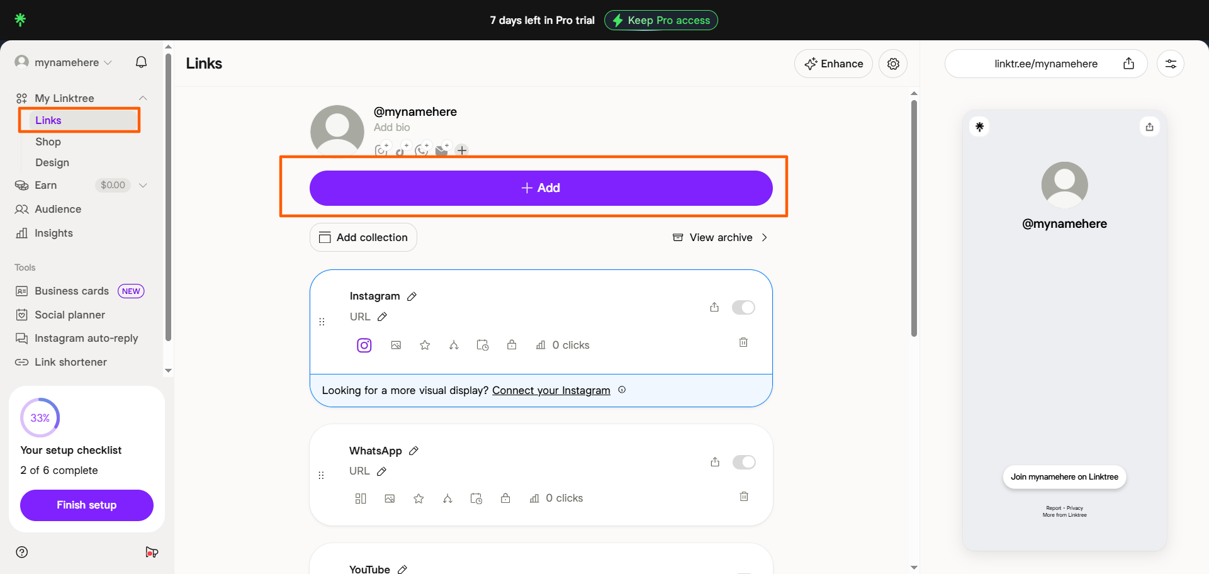
Task: Open the notifications bell
Action: (142, 62)
